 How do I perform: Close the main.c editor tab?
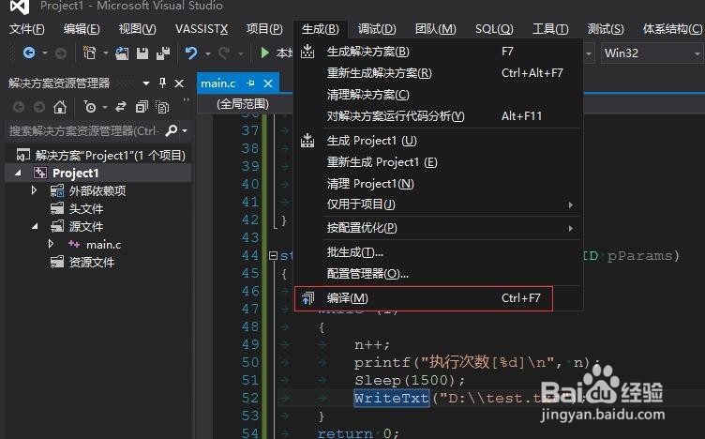coord(268,83)
